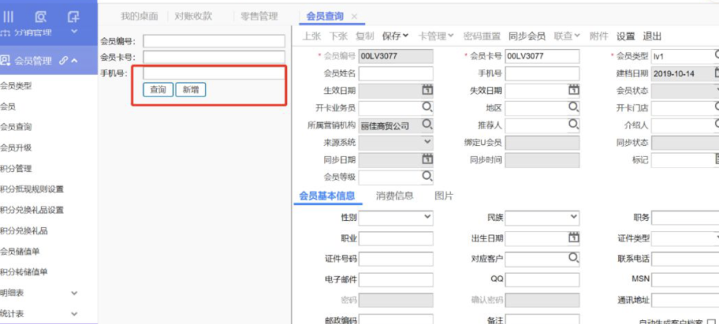Switch to the 消费信息 tab

pos(394,196)
